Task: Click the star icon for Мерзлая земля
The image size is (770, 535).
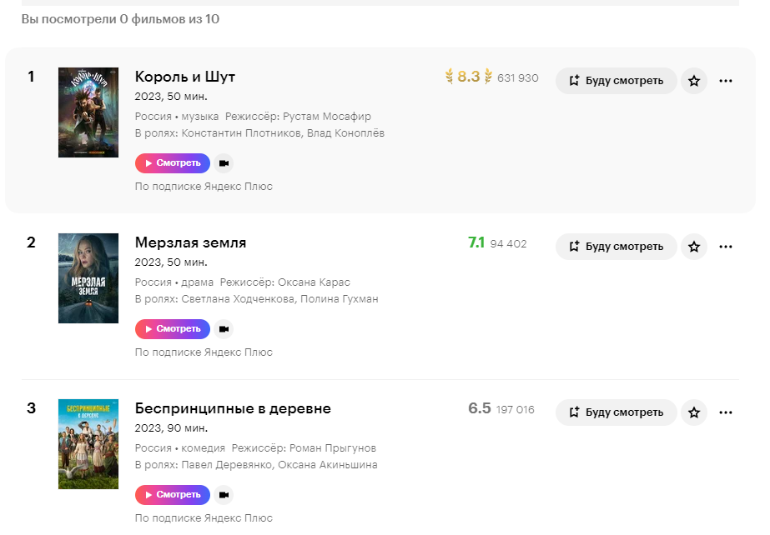Action: tap(694, 247)
